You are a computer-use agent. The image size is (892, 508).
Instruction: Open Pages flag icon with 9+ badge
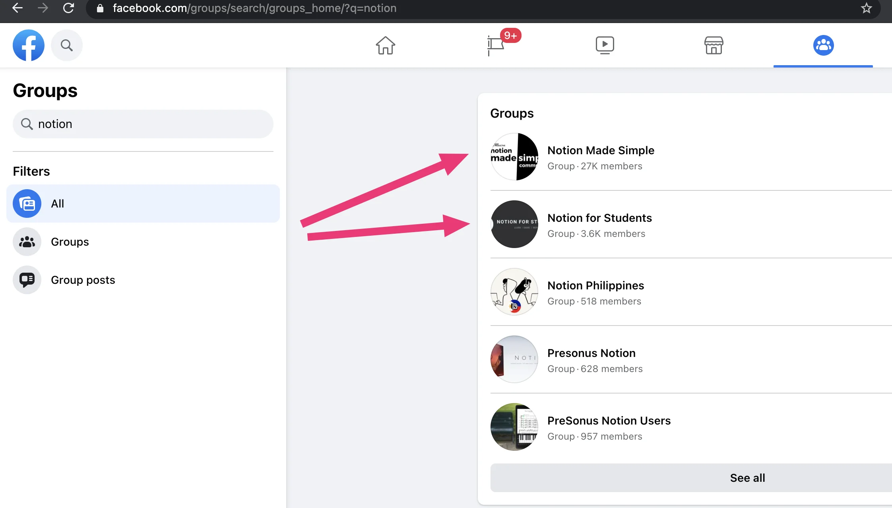tap(496, 45)
